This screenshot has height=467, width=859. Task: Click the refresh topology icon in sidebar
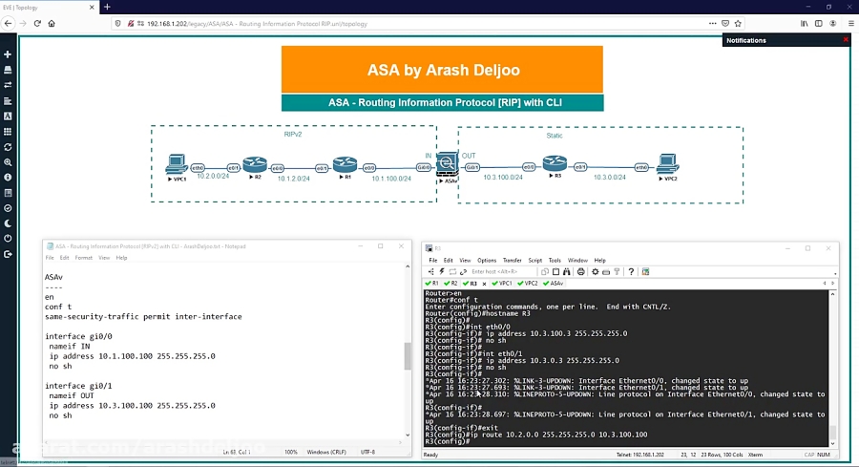click(x=8, y=147)
